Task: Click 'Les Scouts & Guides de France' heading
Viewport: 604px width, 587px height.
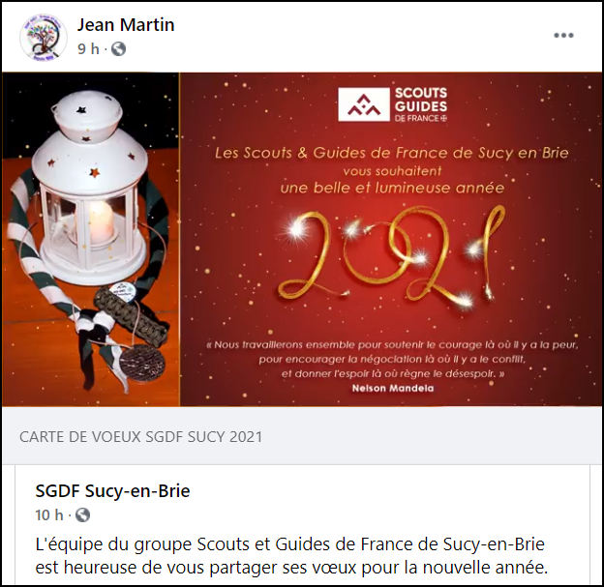Action: tap(330, 153)
